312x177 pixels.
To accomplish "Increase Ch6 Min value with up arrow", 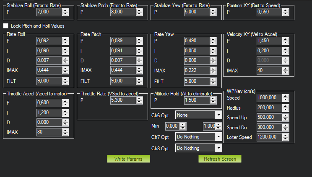I will pos(183,124).
